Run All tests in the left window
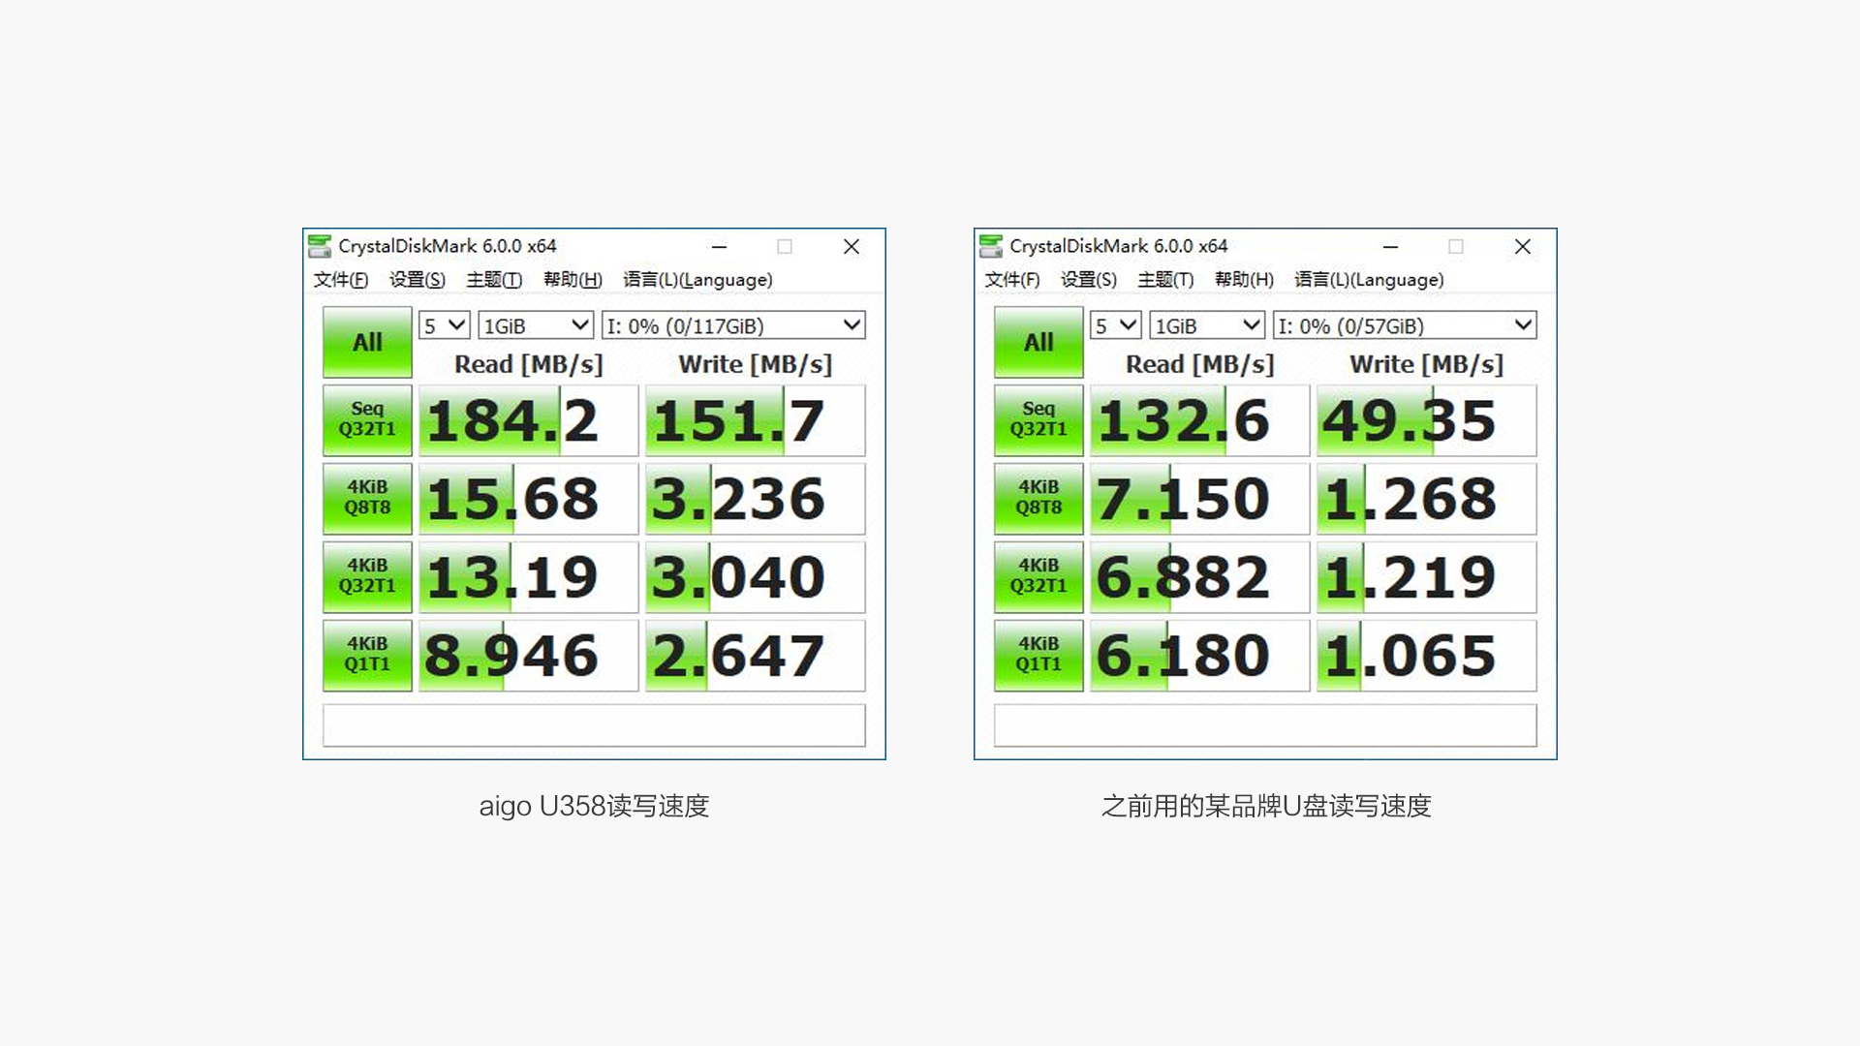 click(366, 342)
